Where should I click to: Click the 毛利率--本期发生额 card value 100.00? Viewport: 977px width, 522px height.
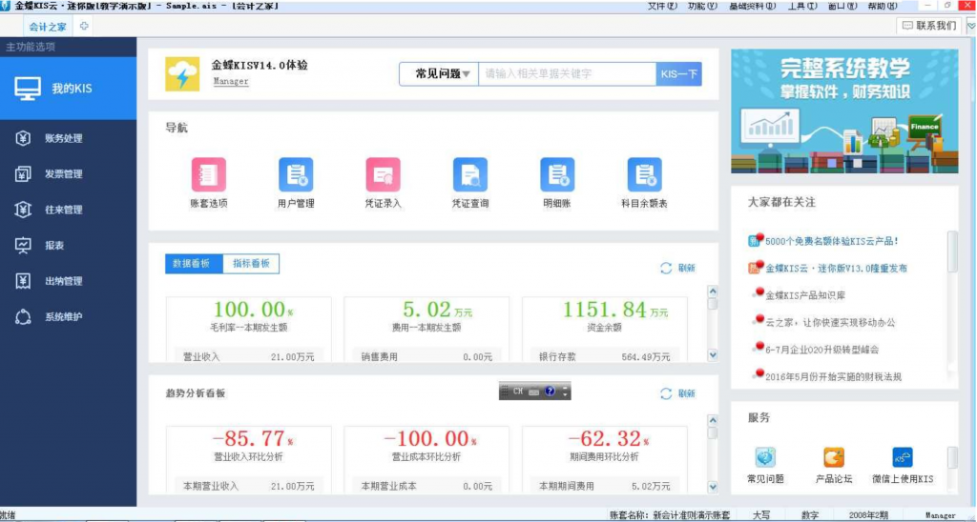[249, 310]
